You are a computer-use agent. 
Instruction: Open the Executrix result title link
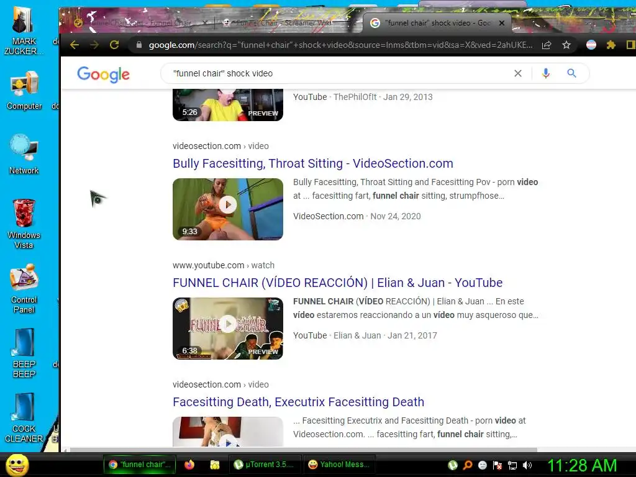pos(299,402)
